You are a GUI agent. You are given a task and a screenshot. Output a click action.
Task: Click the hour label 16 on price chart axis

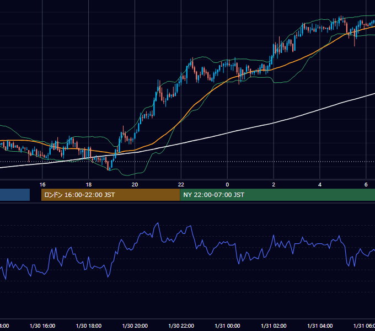(42, 185)
